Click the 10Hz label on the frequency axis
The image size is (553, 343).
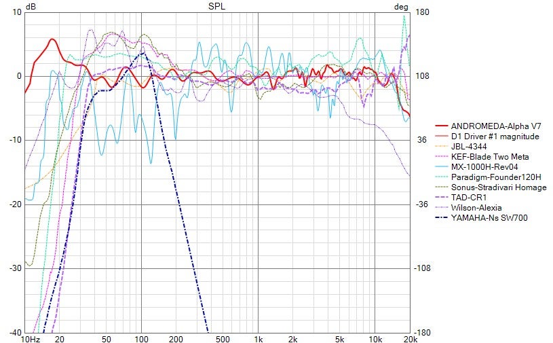pos(29,338)
